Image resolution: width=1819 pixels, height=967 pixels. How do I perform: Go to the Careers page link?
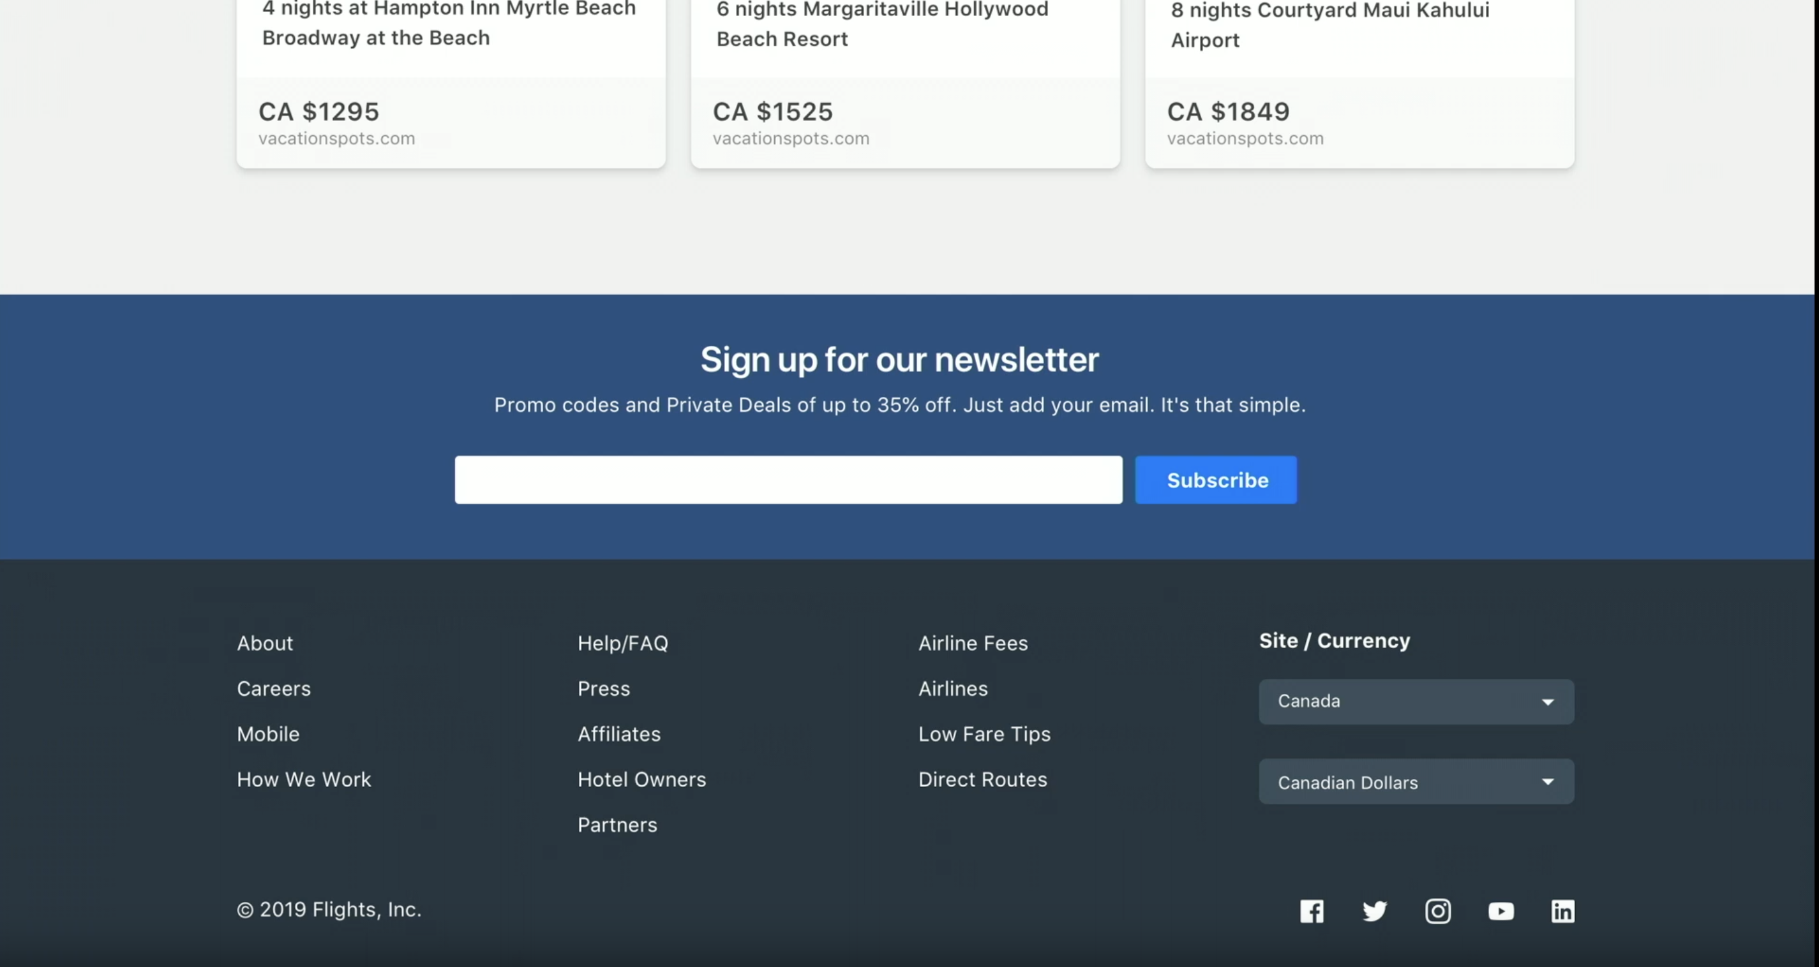pyautogui.click(x=274, y=688)
